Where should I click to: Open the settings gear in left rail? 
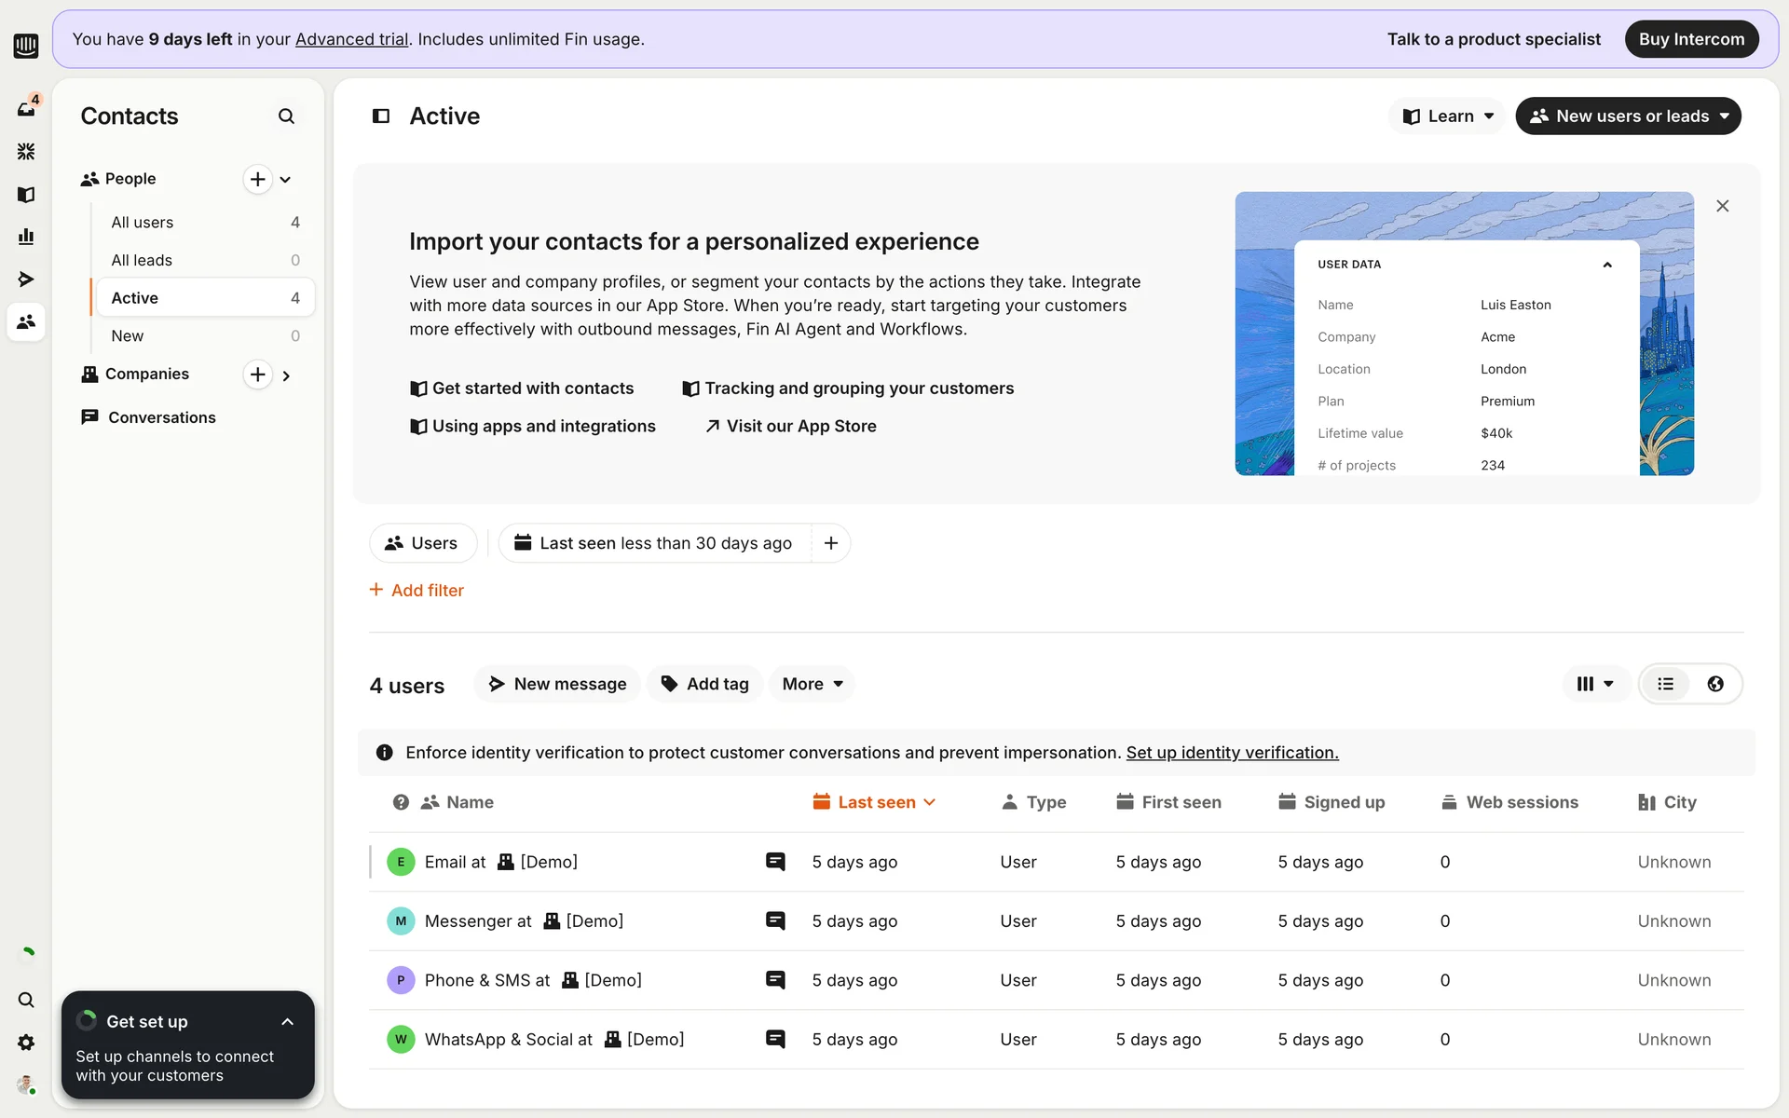click(x=26, y=1043)
